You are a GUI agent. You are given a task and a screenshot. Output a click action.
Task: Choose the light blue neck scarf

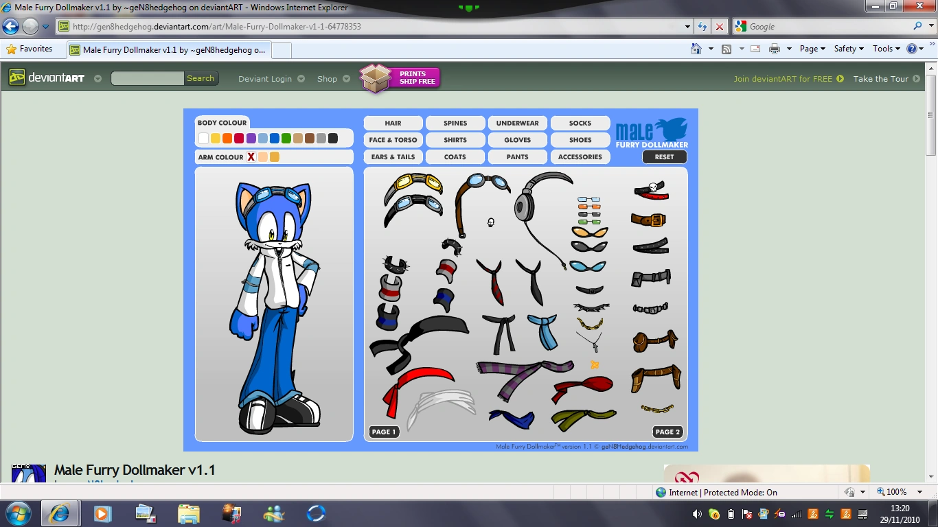point(542,331)
